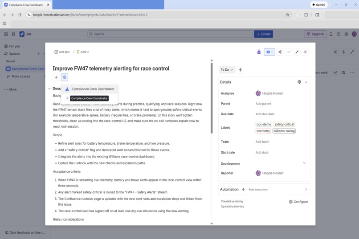Click the issue title Improve FW47 telemetry alerting
The image size is (359, 239).
point(111,69)
